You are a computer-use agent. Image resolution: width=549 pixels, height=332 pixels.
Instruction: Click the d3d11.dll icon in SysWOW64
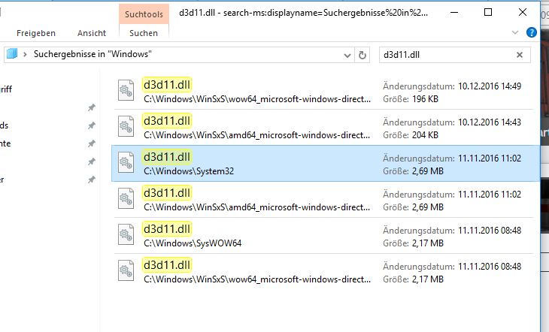pos(126,235)
